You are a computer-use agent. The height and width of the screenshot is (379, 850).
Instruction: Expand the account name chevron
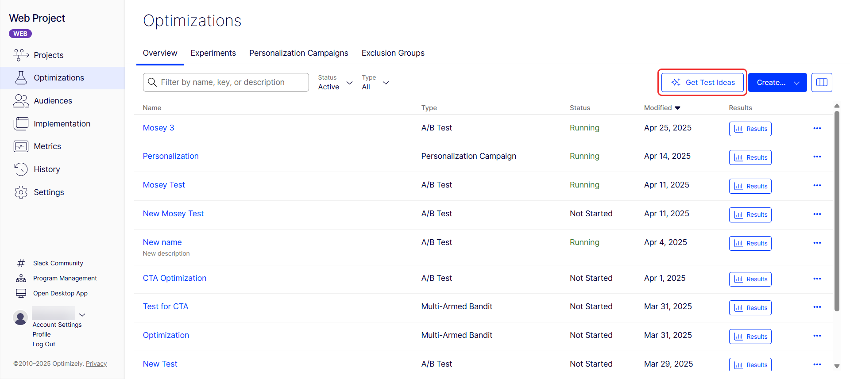(82, 315)
